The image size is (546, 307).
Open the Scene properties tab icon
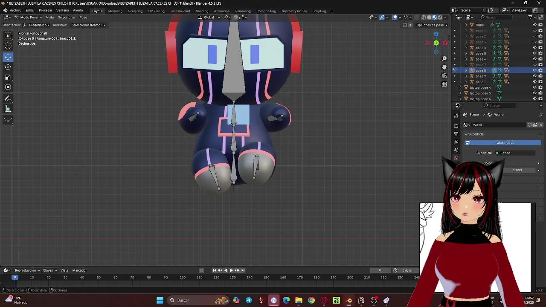point(456,150)
